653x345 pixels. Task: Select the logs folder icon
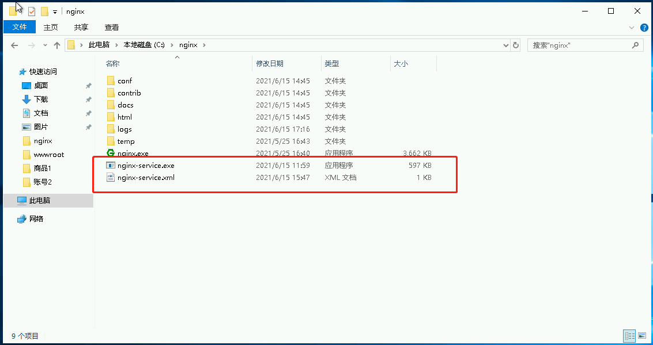click(x=111, y=129)
